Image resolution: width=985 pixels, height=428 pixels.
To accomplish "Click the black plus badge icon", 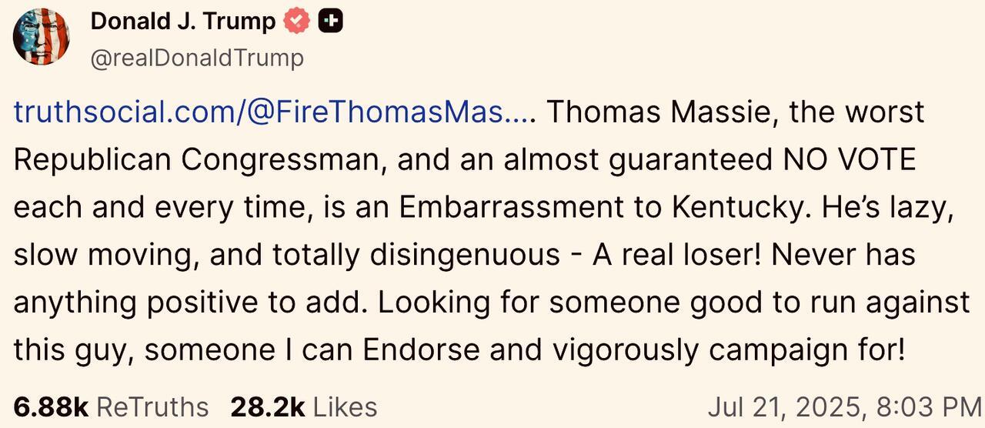I will coord(331,22).
